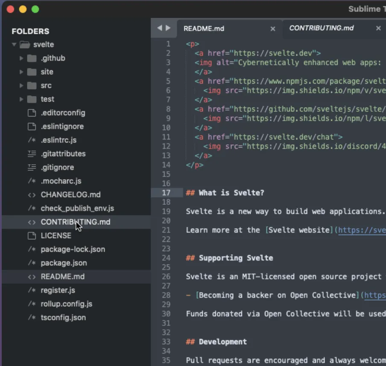Click the src folder icon
The height and width of the screenshot is (366, 386).
click(x=32, y=86)
